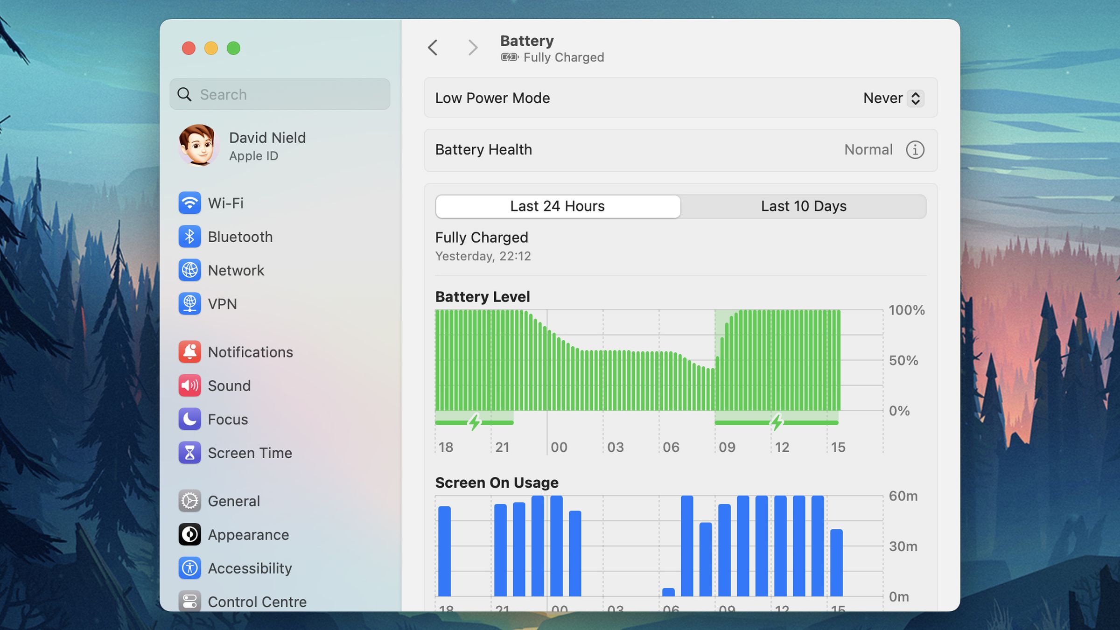Select the Last 24 Hours tab
This screenshot has height=630, width=1120.
(557, 206)
